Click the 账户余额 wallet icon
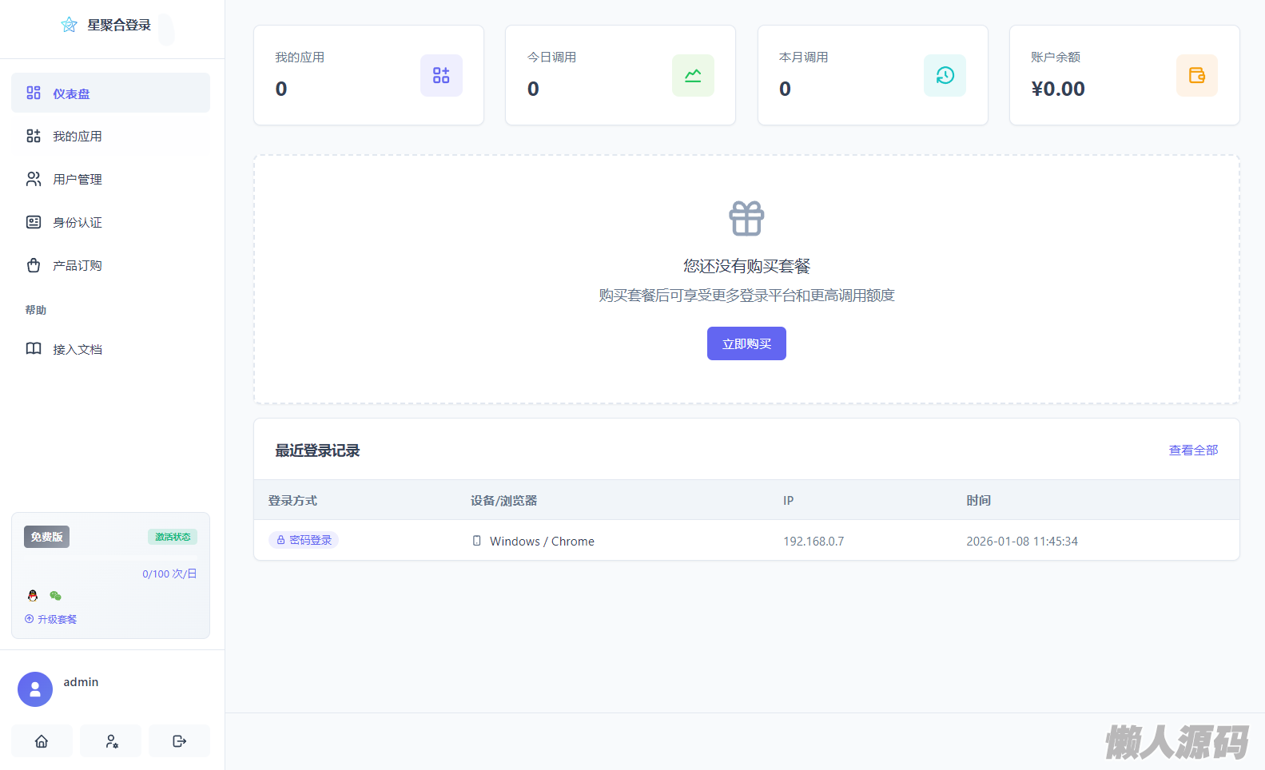 point(1196,75)
